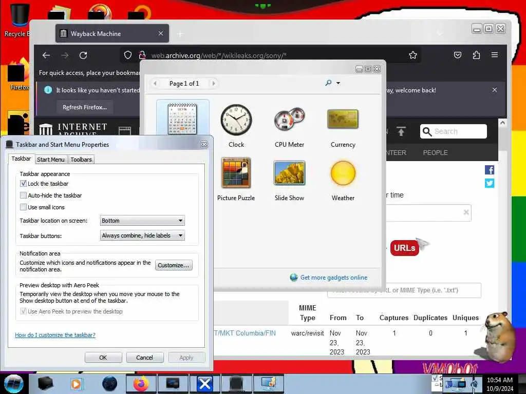Switch to the Toolbars tab
The height and width of the screenshot is (394, 526).
point(81,160)
